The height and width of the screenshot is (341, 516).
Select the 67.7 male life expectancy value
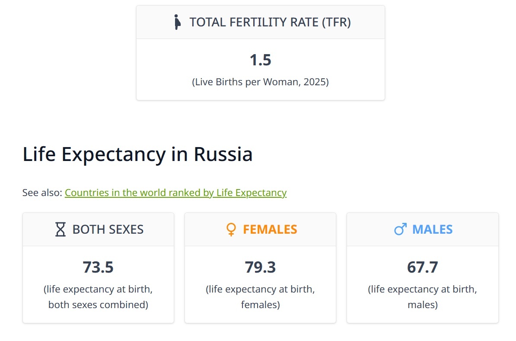tap(422, 267)
